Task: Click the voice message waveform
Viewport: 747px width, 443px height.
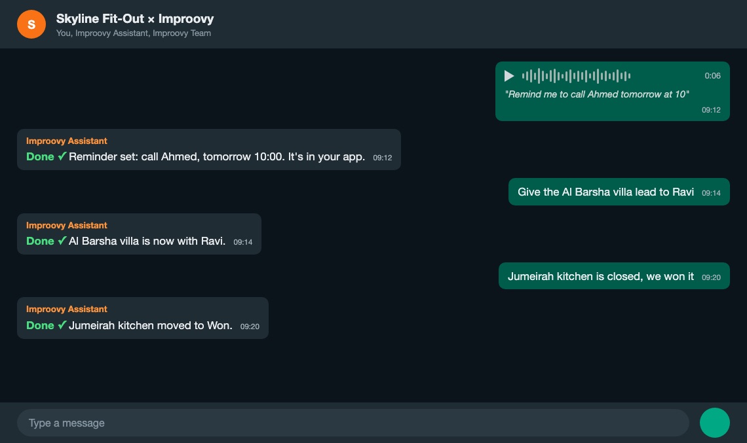Action: (576, 76)
